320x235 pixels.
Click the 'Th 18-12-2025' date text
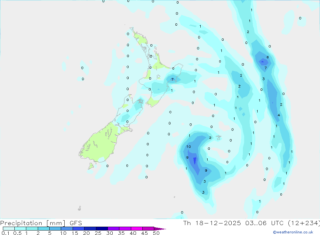tap(212, 223)
